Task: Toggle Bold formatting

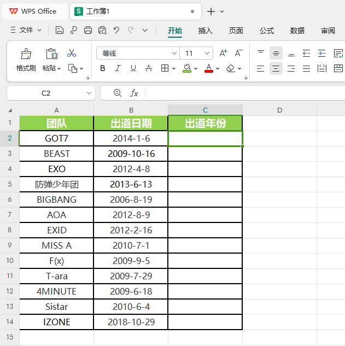Action: (x=102, y=68)
